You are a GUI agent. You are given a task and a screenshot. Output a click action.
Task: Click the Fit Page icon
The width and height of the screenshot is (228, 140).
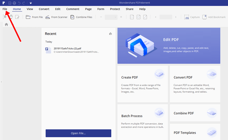(139, 17)
